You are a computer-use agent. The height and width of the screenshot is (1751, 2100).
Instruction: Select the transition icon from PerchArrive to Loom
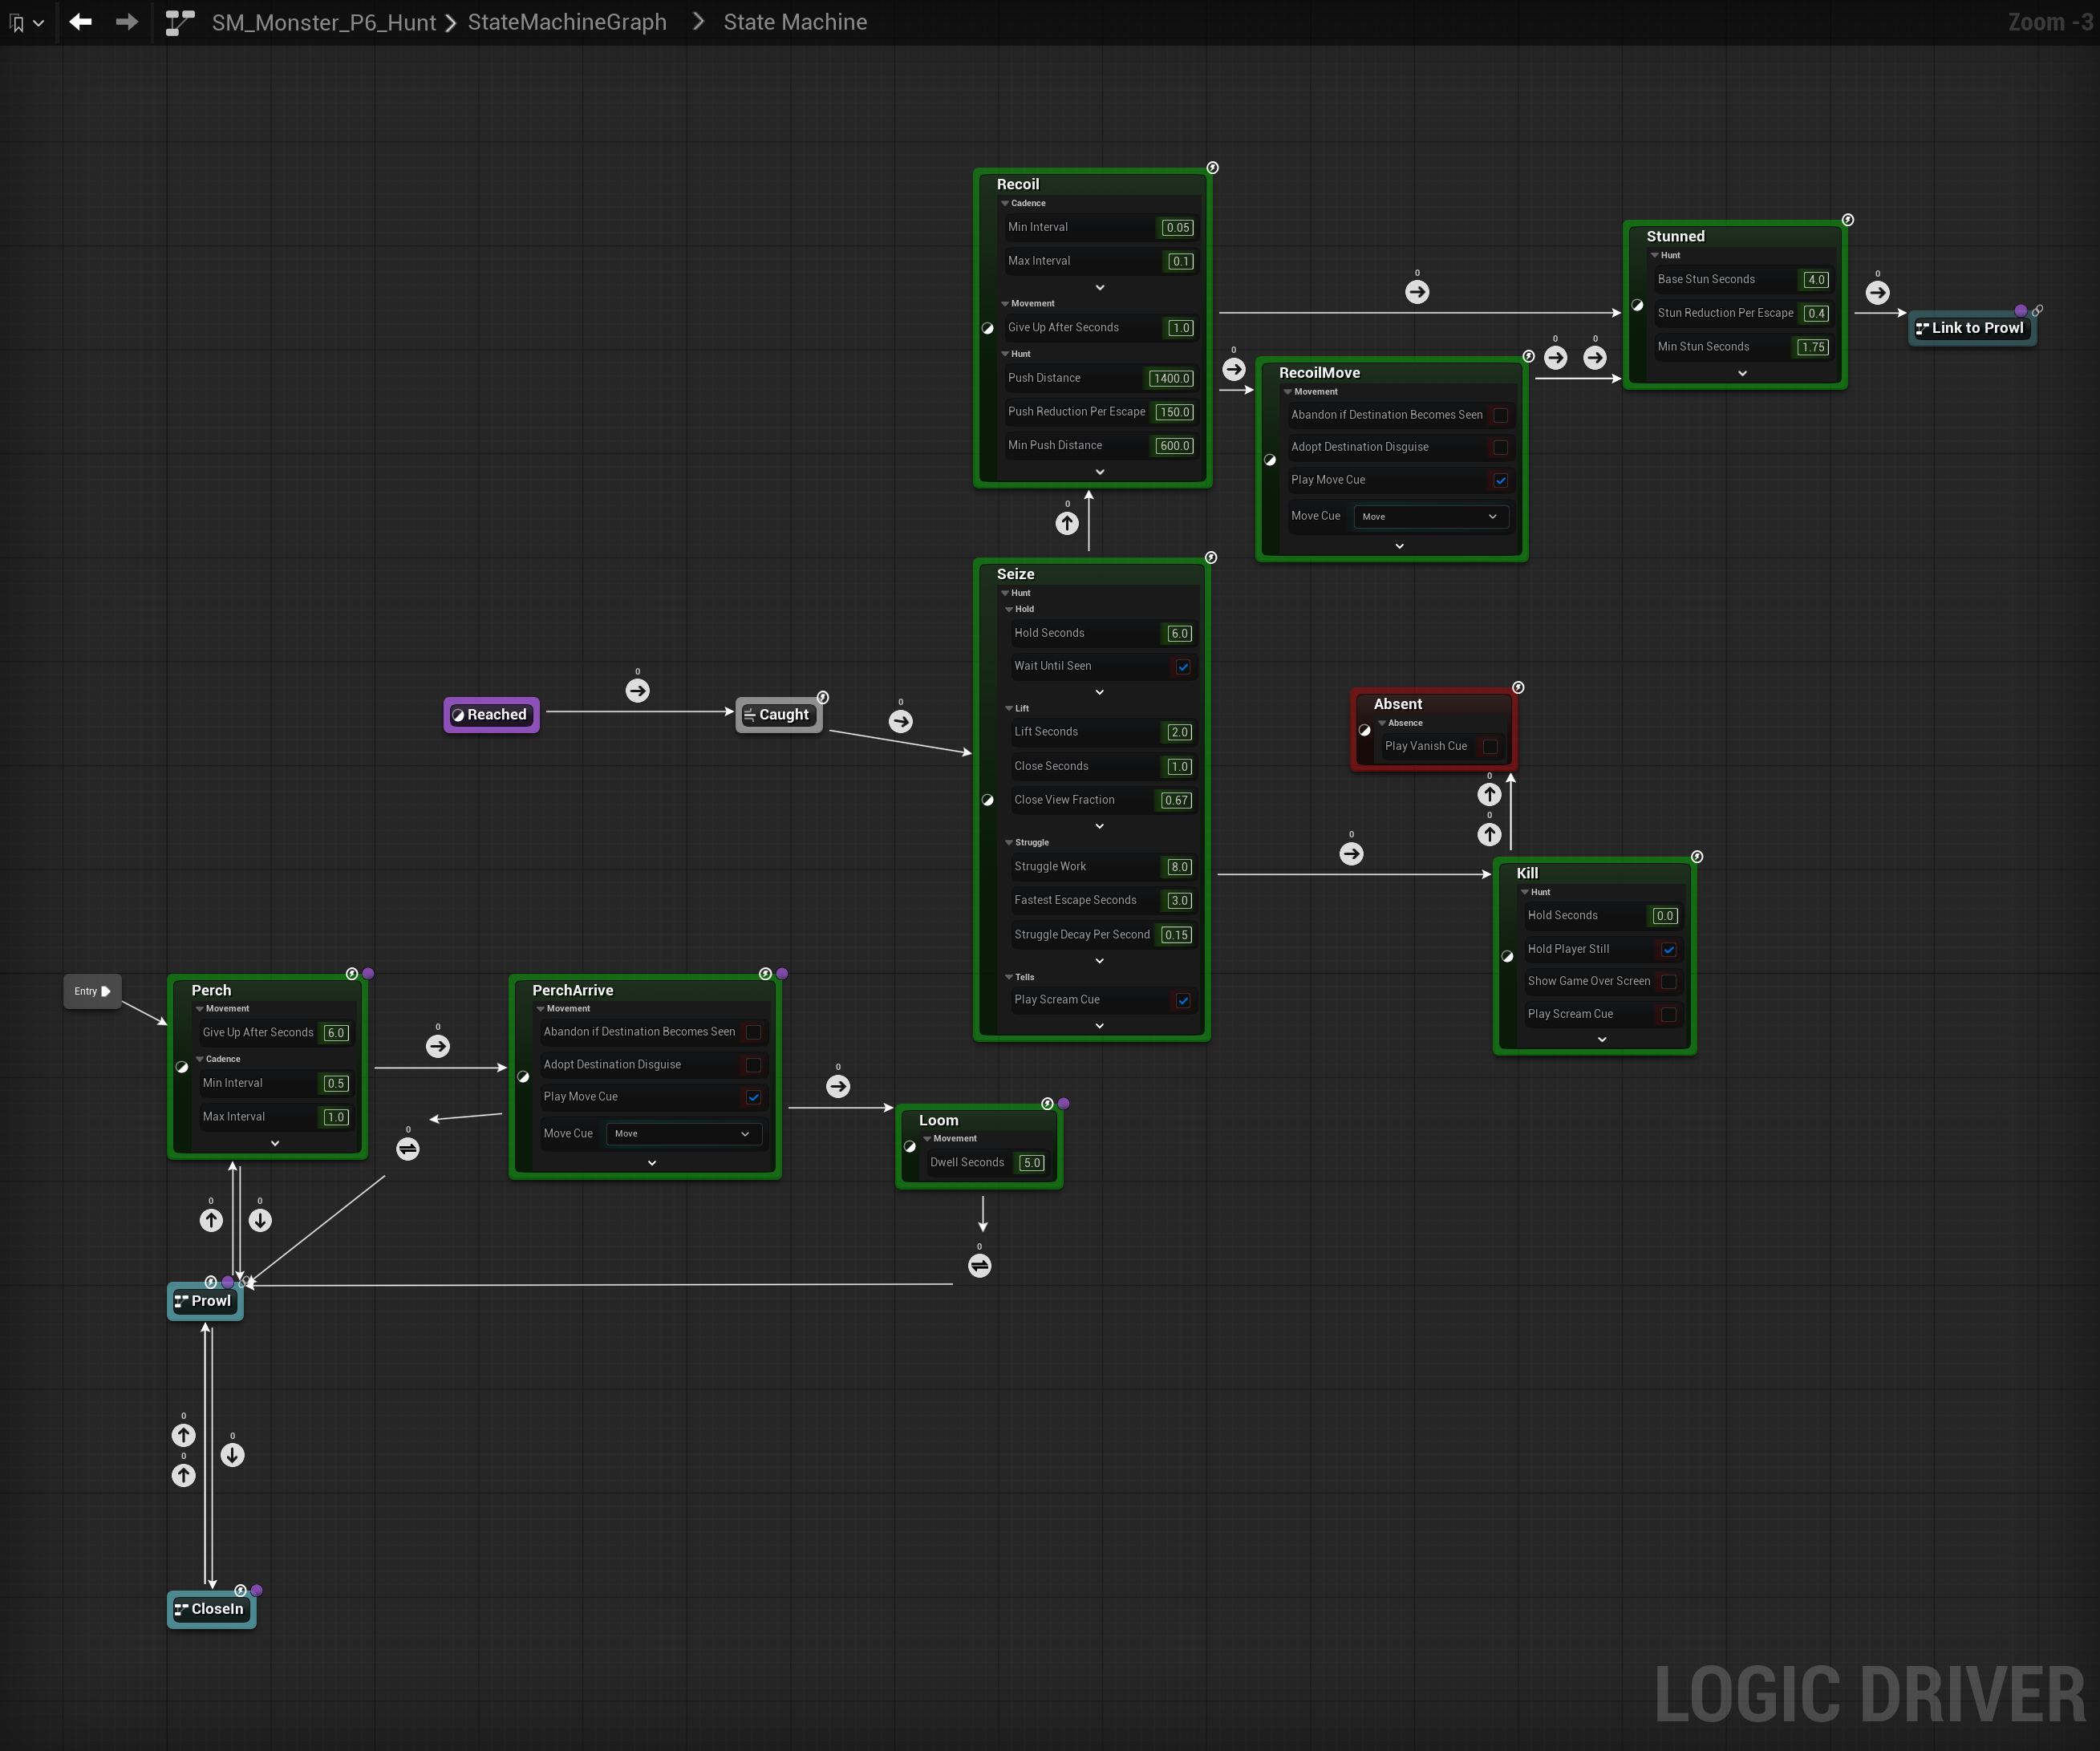(838, 1087)
